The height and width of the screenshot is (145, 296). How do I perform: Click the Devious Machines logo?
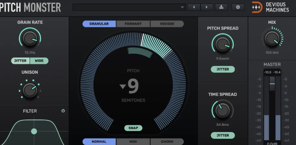click(x=270, y=7)
